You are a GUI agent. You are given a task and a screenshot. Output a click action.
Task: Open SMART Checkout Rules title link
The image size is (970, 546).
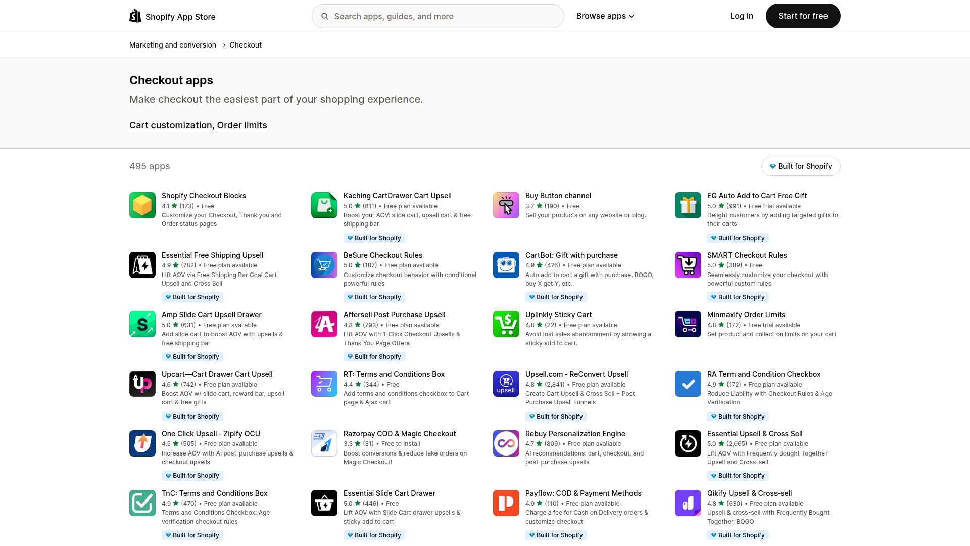(747, 255)
